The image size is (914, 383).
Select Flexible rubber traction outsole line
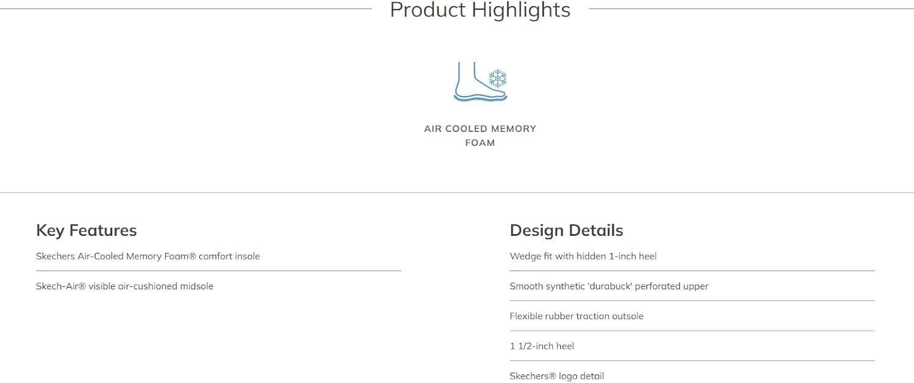point(576,316)
